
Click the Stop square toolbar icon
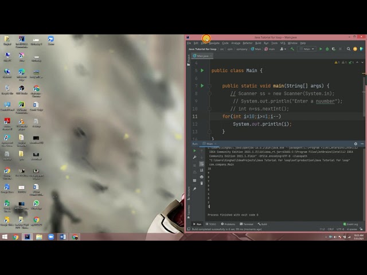pos(340,49)
